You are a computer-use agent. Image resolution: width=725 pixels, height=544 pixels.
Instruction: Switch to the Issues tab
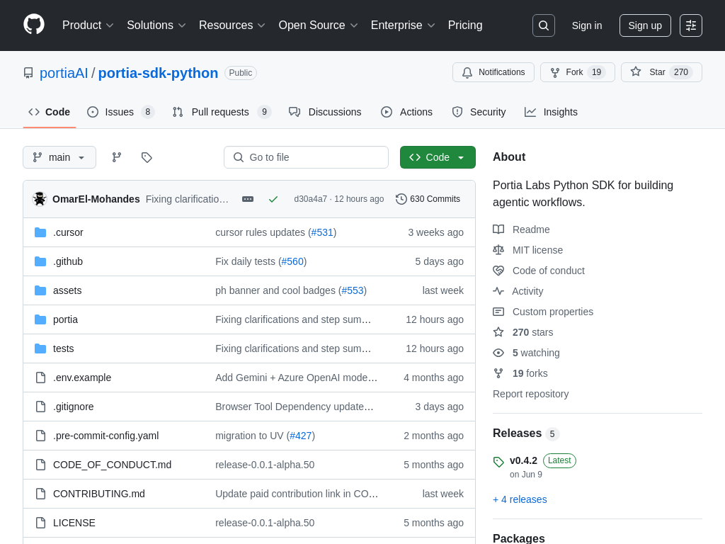tap(120, 112)
